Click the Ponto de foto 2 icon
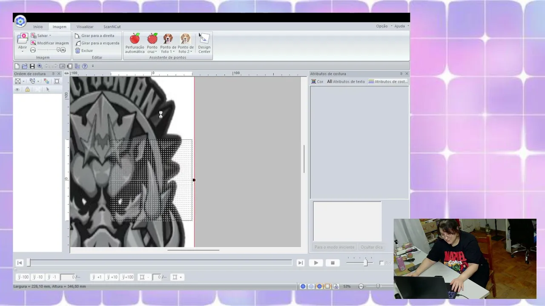The height and width of the screenshot is (306, 545). 186,39
